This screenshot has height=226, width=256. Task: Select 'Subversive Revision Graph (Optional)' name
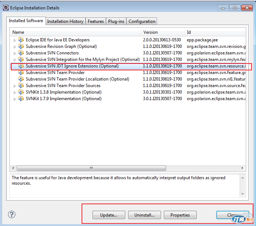tap(61, 46)
